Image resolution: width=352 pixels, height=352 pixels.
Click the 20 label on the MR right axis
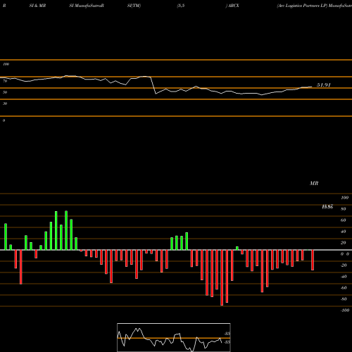[x=344, y=243]
